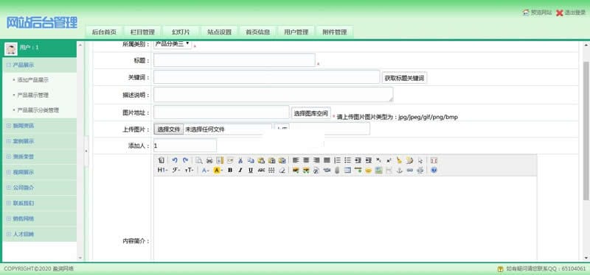Align text right in the editor
590x275 pixels.
click(316, 160)
